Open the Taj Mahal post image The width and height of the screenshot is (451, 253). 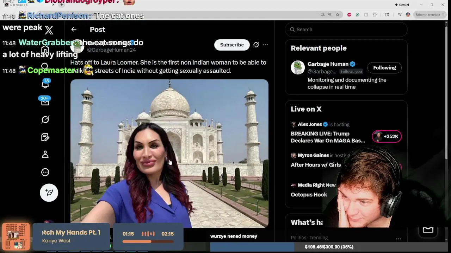coord(169,154)
